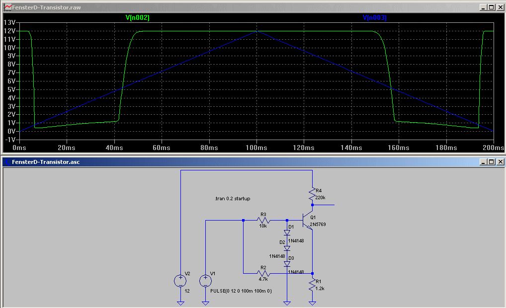Select the R2 4.7k resistor symbol

[x=263, y=274]
